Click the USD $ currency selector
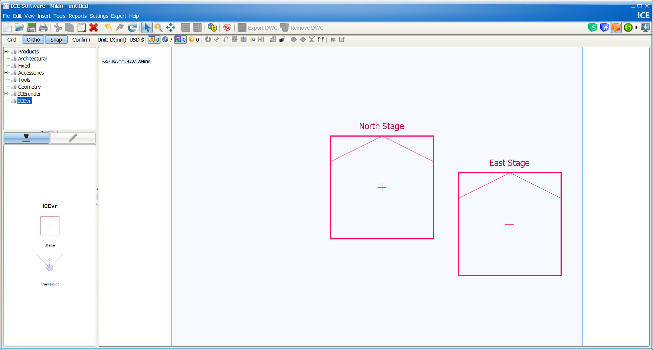This screenshot has width=653, height=350. point(137,40)
